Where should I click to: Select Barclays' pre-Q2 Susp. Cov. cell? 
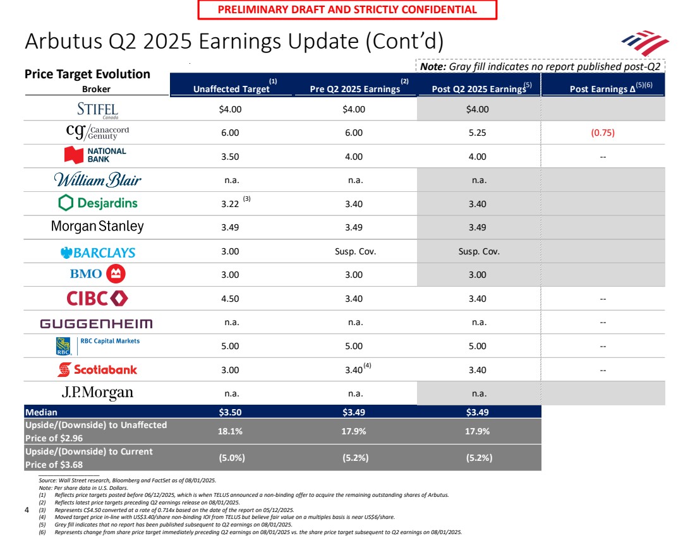[x=355, y=251]
